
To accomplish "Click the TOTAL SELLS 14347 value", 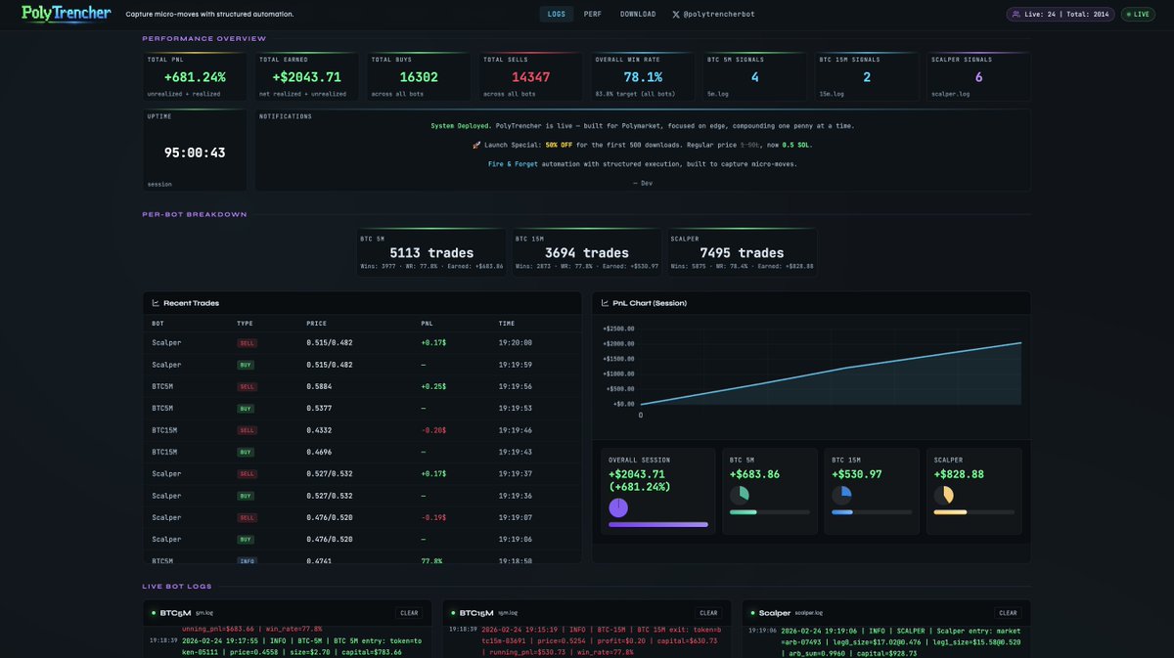I will 530,76.
